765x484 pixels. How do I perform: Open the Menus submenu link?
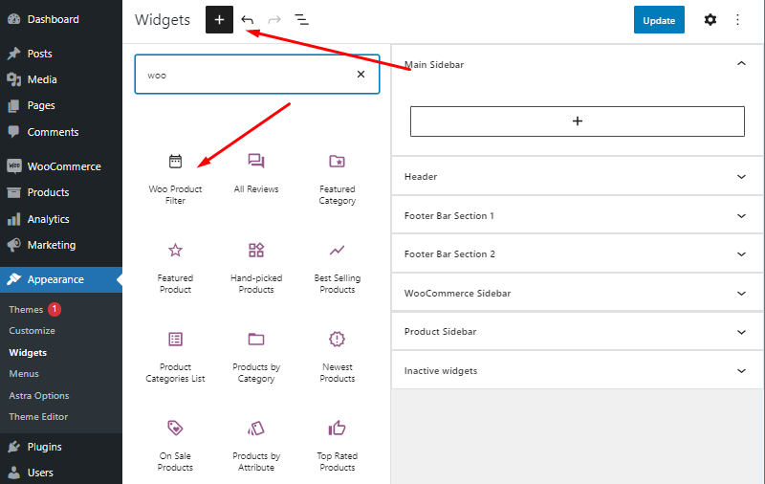(x=24, y=374)
